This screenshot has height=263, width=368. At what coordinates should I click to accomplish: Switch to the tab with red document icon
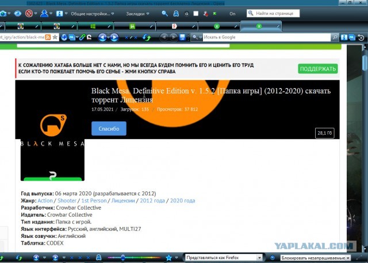click(x=177, y=26)
